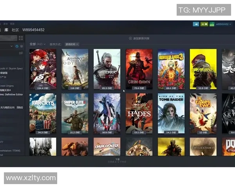Expand the 全部 (42) collection dropdown

[x=38, y=44]
